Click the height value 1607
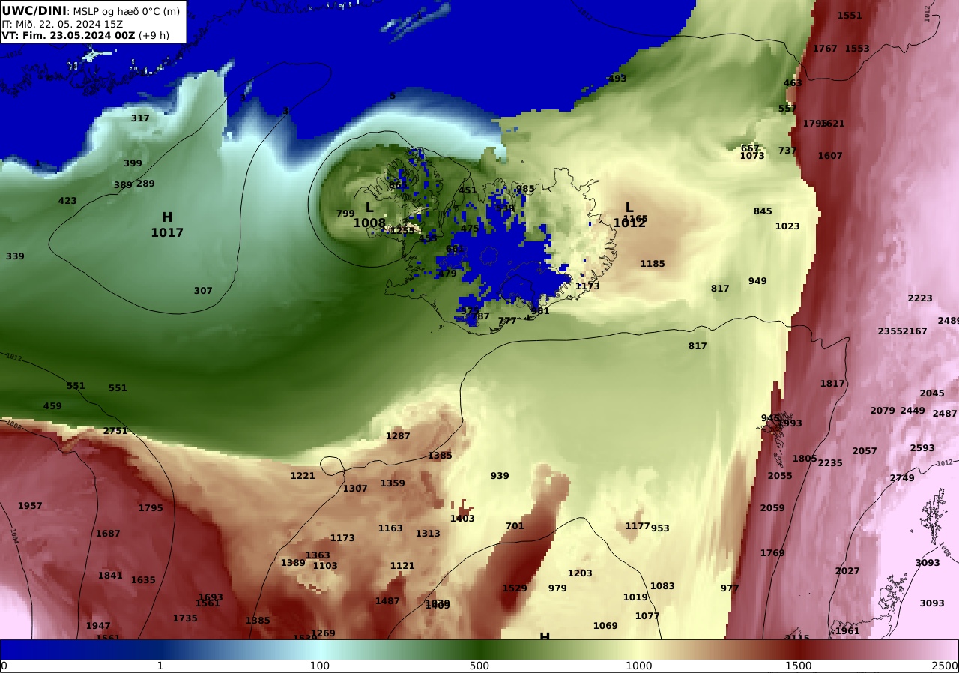The image size is (959, 673). click(830, 156)
